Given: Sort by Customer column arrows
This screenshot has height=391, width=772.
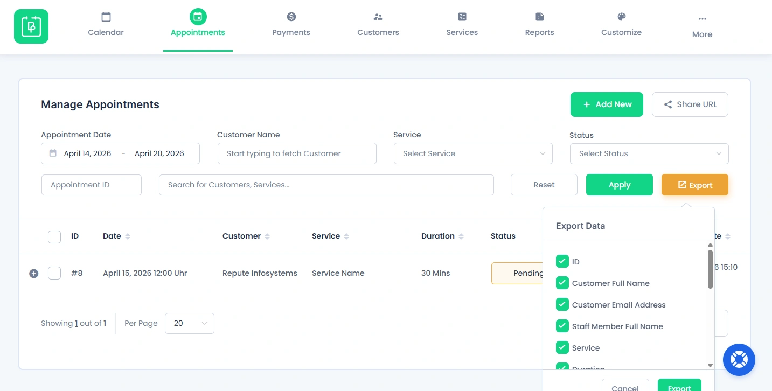Looking at the screenshot, I should 267,236.
